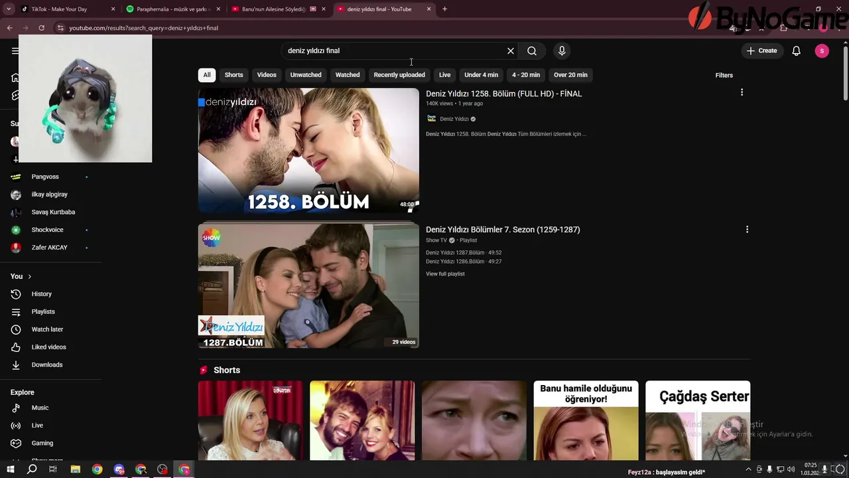Start voice search with microphone icon
This screenshot has width=849, height=478.
pos(562,51)
